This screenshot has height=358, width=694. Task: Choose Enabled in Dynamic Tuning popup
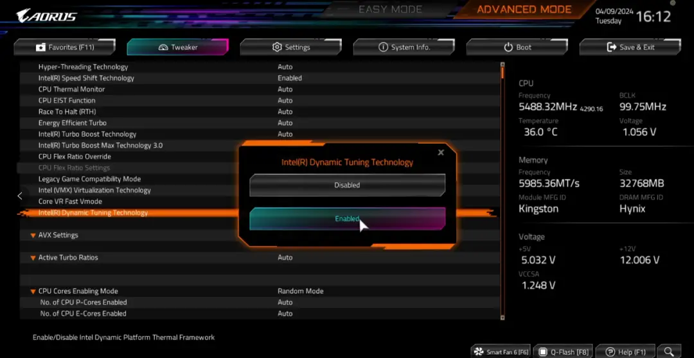(348, 219)
